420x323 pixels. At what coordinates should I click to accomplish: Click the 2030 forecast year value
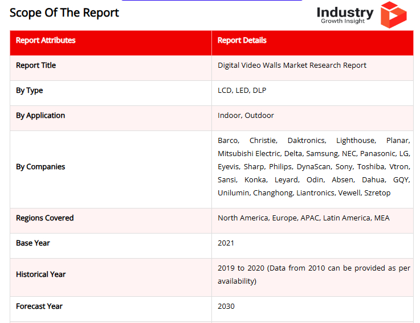tap(226, 306)
